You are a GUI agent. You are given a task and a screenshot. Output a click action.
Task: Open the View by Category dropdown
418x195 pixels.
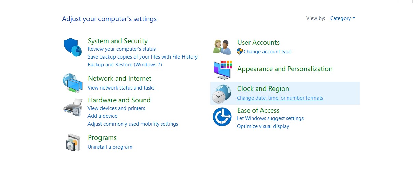(342, 18)
